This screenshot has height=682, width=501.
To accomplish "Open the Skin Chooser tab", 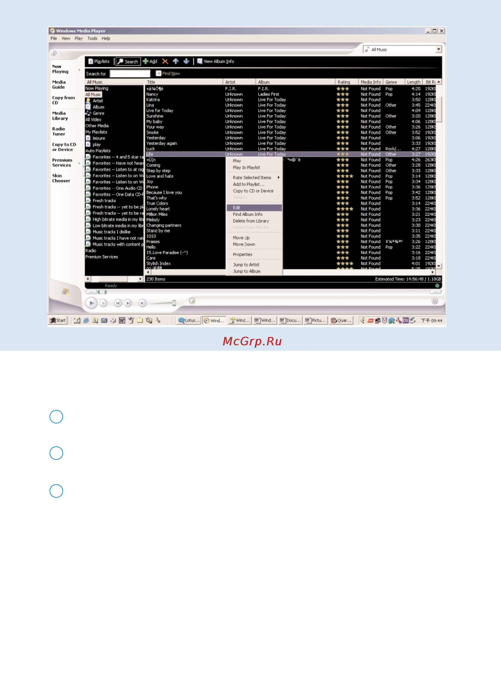I will [x=61, y=178].
